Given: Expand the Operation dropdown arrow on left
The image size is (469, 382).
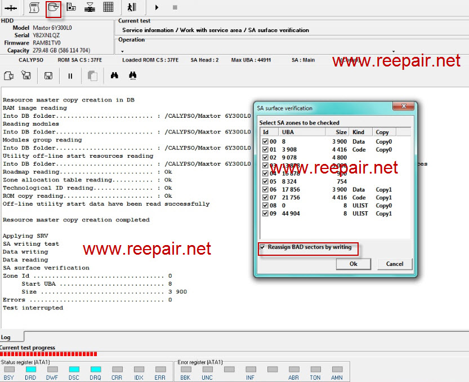Looking at the screenshot, I should (x=122, y=51).
